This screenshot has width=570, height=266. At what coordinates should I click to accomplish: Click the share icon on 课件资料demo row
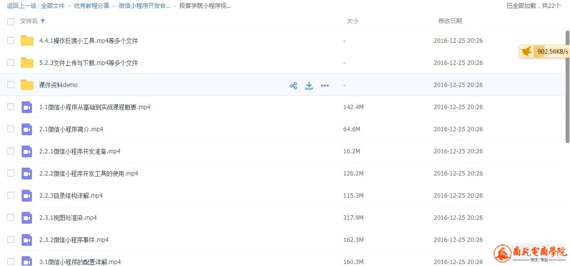[x=294, y=86]
